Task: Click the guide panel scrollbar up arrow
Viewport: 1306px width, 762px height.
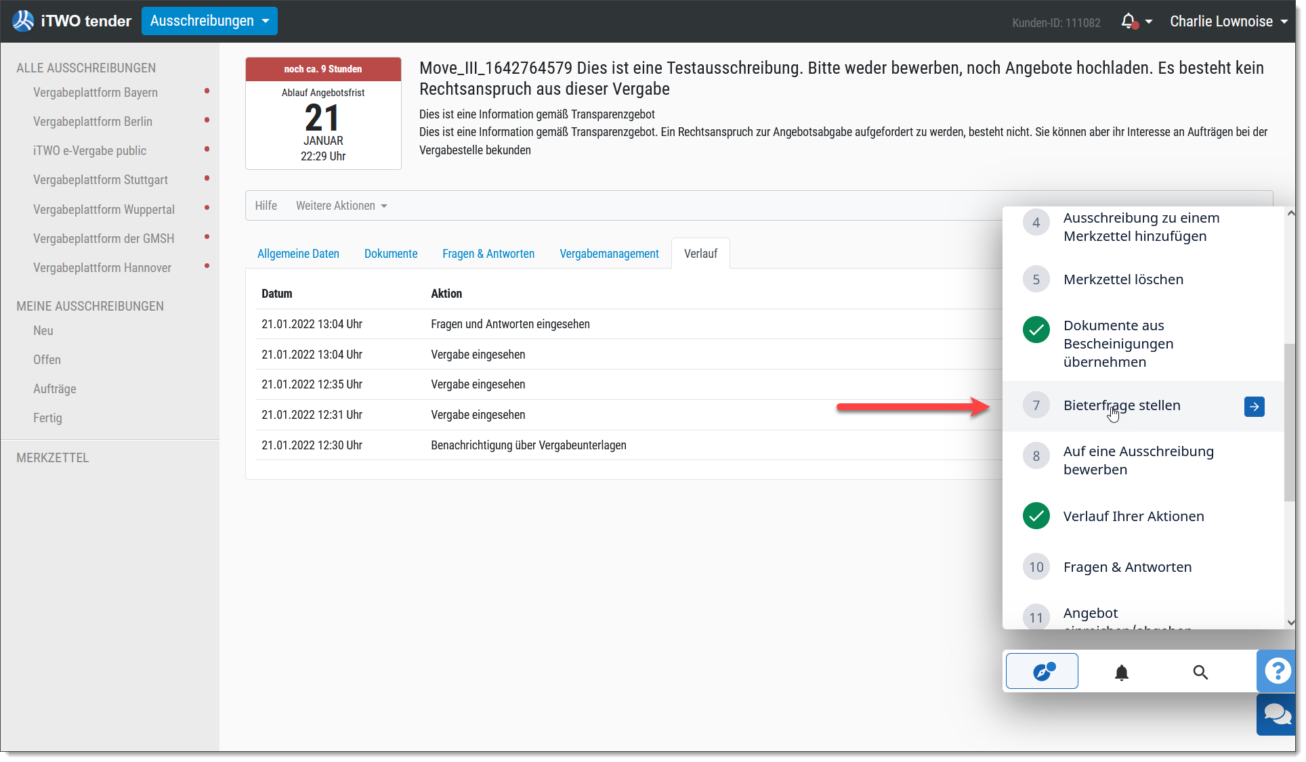Action: coord(1290,213)
